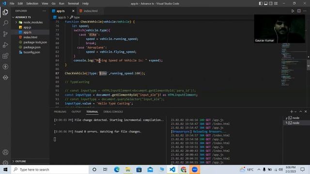Split the editor to the right

(x=299, y=11)
